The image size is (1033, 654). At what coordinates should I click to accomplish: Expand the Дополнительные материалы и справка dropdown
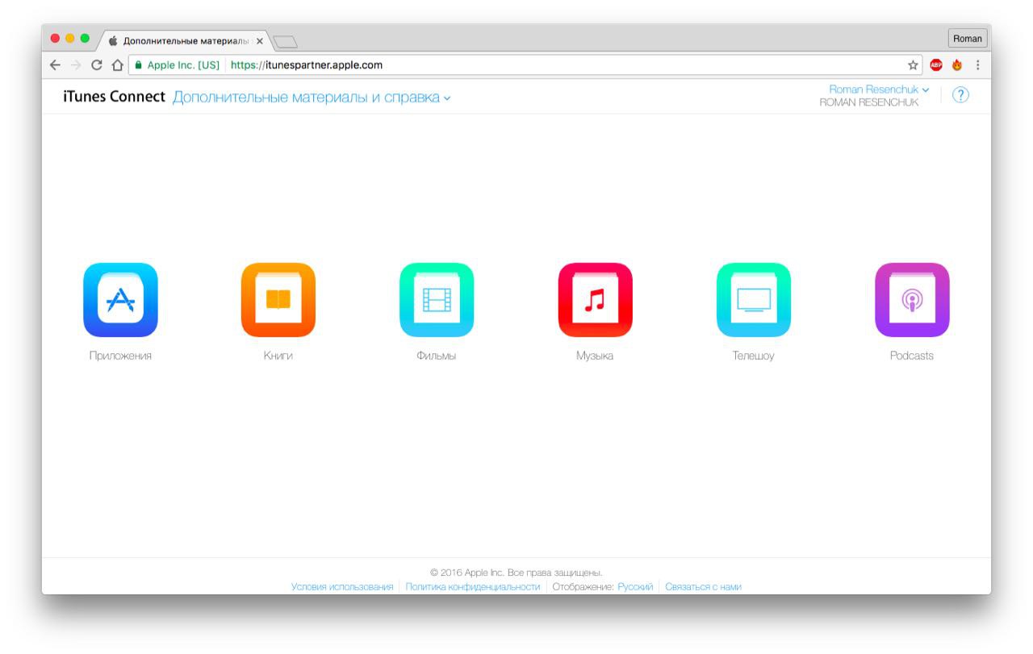point(312,98)
